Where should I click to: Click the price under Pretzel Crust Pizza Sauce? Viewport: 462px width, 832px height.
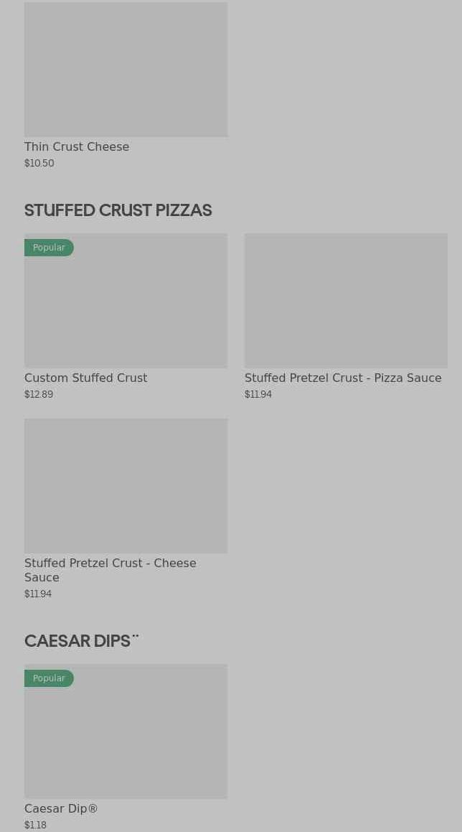pos(258,395)
